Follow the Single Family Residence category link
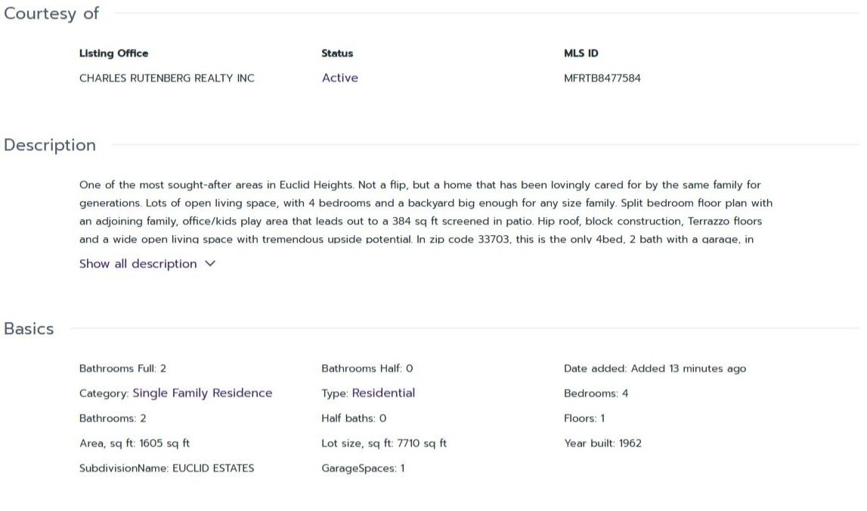 (x=202, y=393)
